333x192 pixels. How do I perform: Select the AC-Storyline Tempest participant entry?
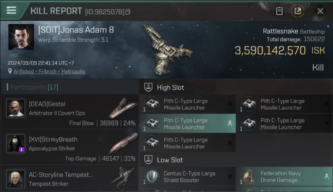click(x=70, y=179)
